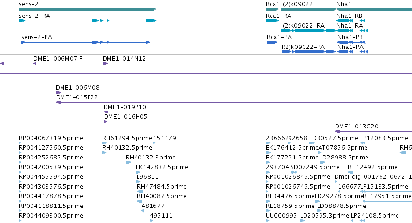
Task: Open the UUGC0995 feature label
Action: (x=281, y=216)
